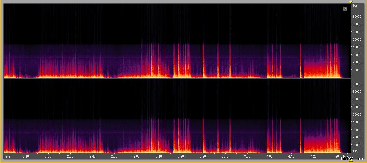Click the 4:10 mark on the time ruler
This screenshot has height=163, width=367.
291,156
